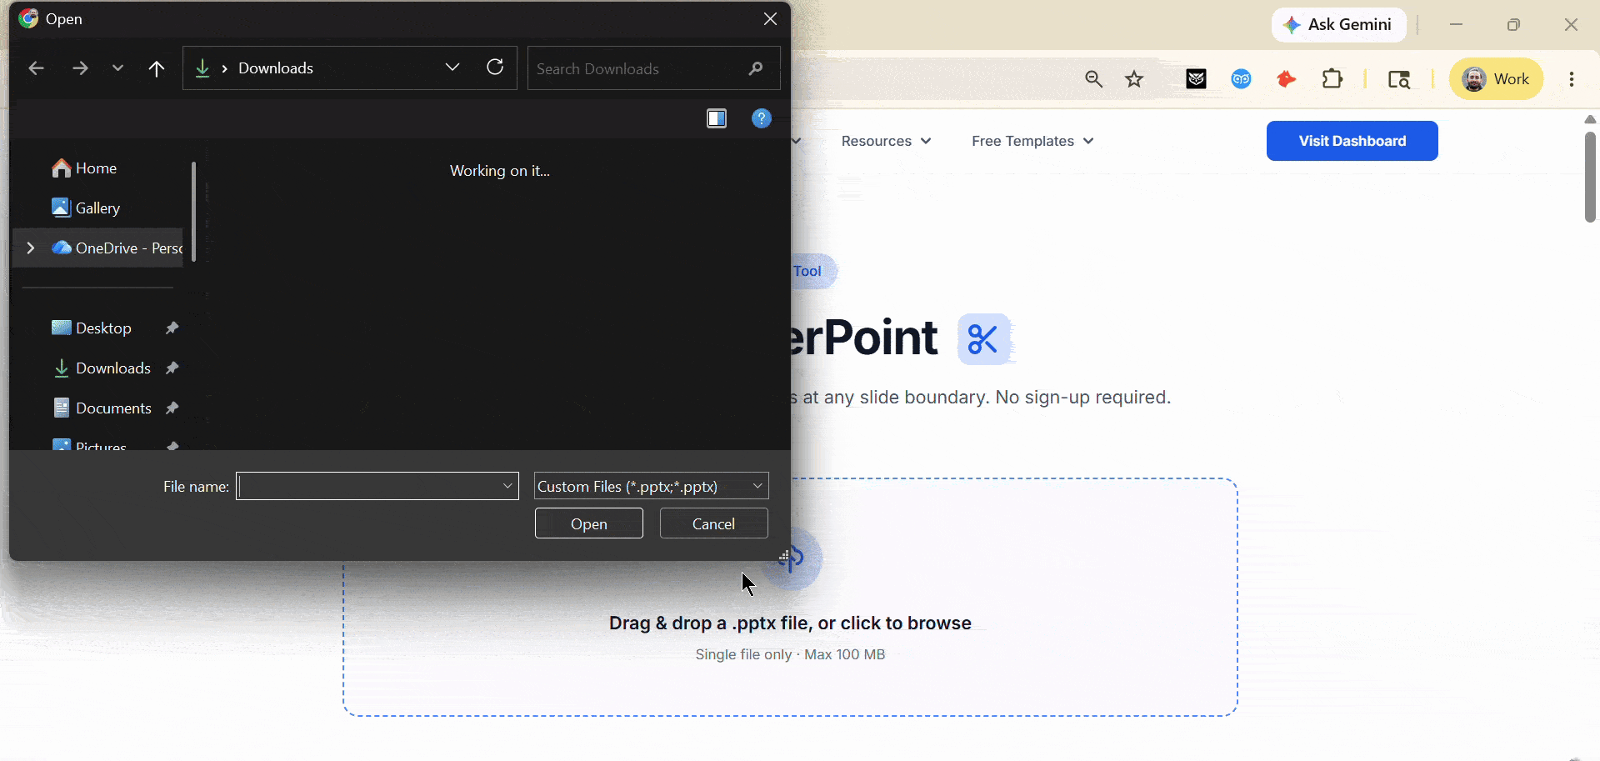Image resolution: width=1600 pixels, height=761 pixels.
Task: Expand the Free Templates menu
Action: tap(1032, 141)
